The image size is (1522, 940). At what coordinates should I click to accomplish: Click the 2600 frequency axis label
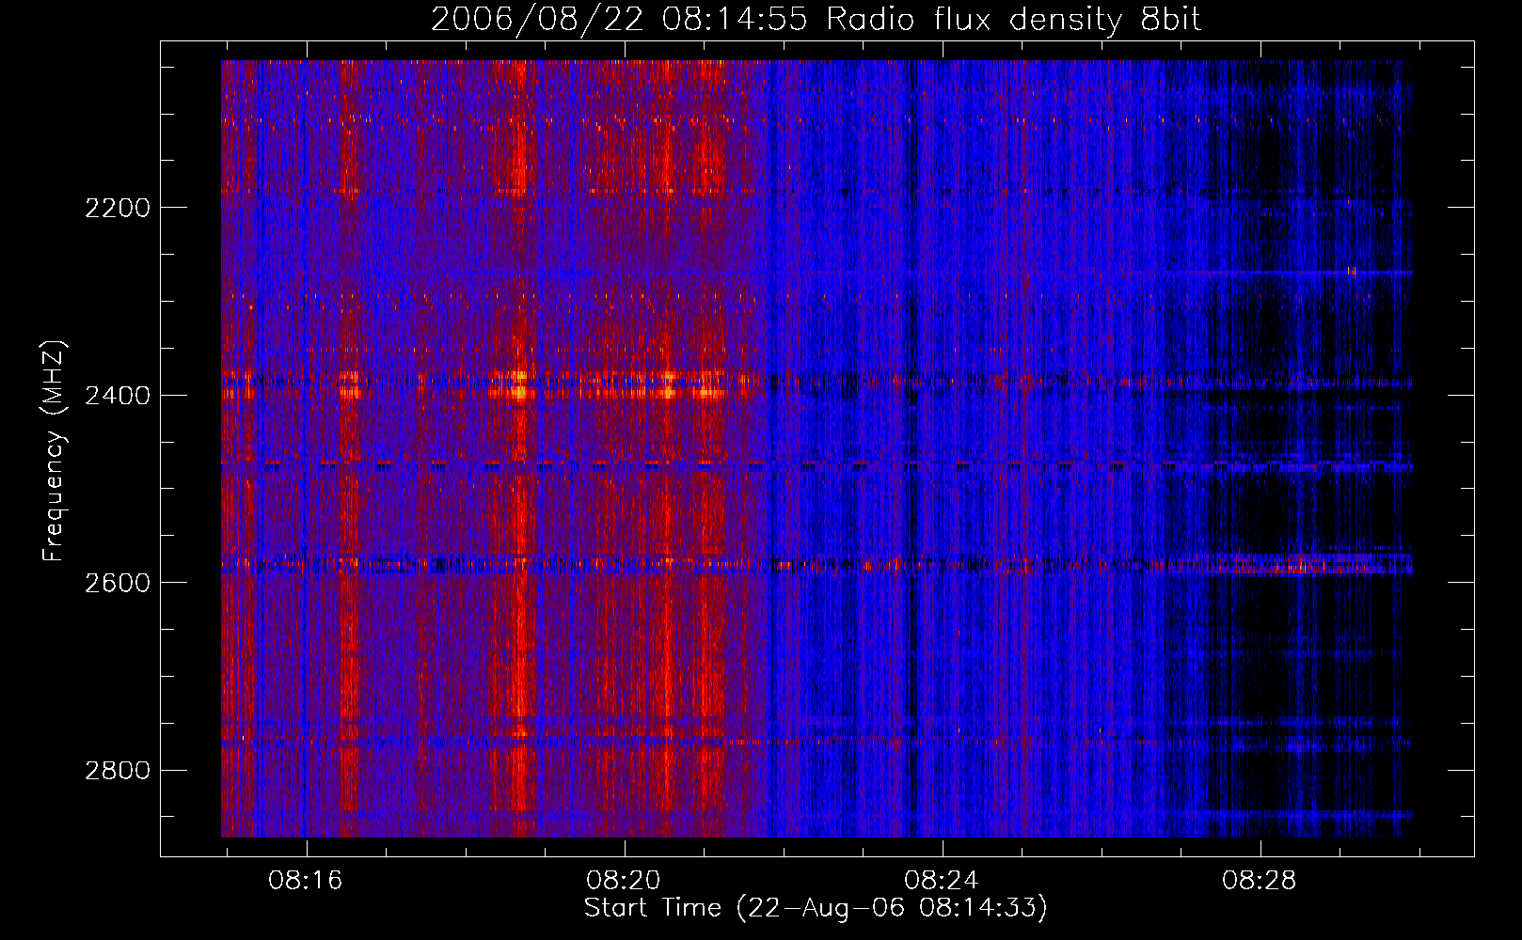[118, 583]
